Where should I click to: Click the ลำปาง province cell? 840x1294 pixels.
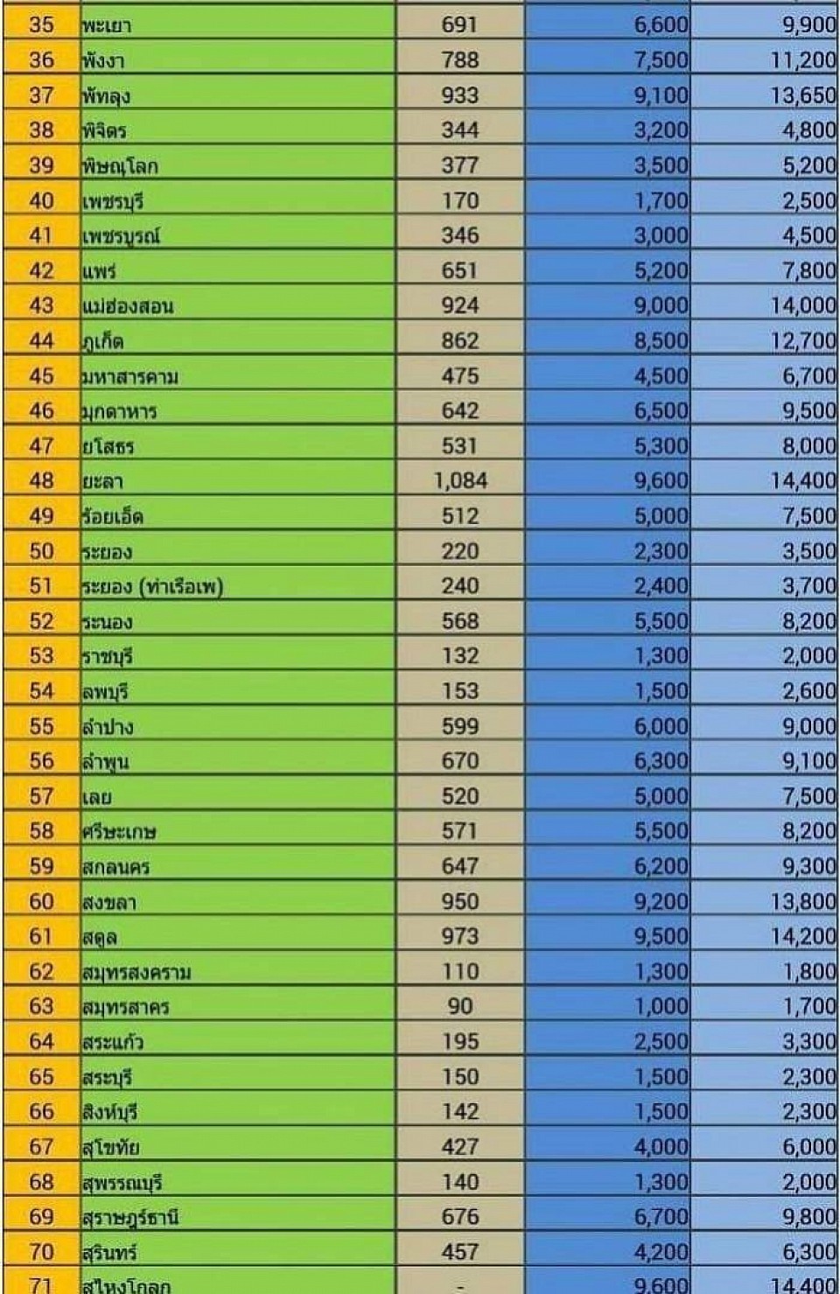pos(237,726)
